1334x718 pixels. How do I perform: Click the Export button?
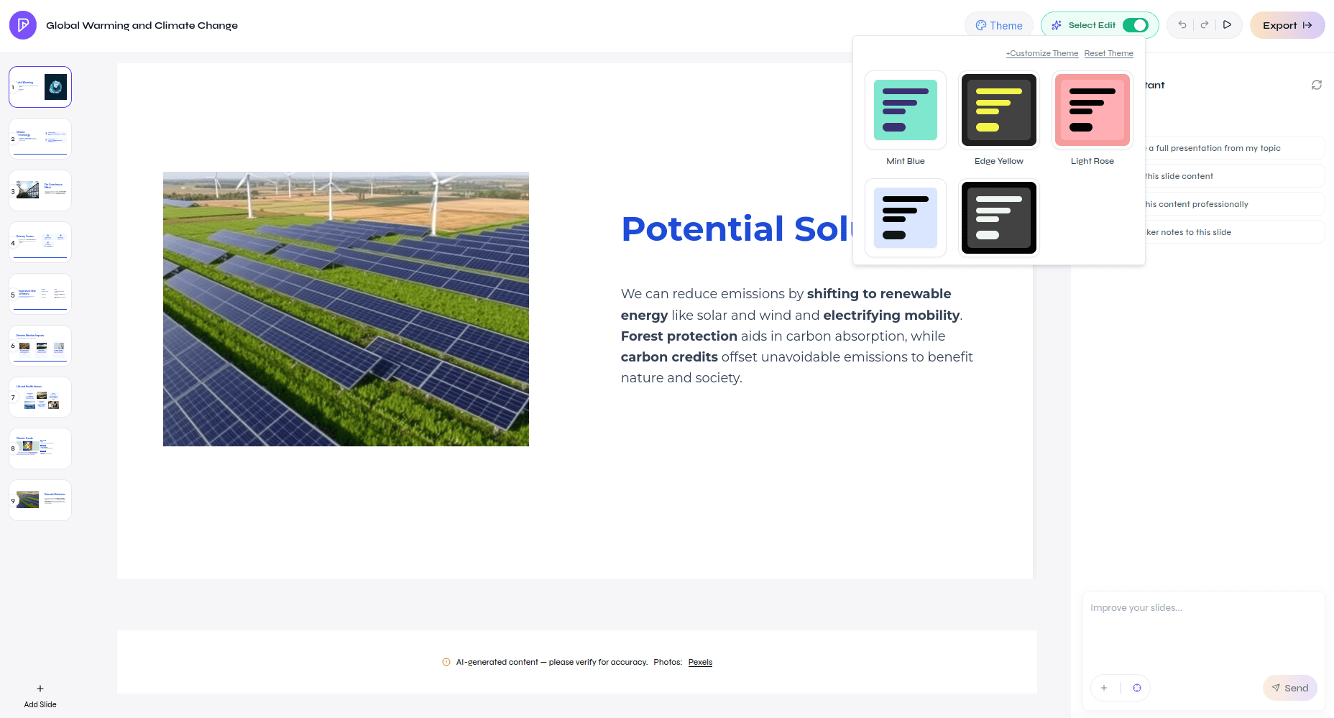[1287, 25]
